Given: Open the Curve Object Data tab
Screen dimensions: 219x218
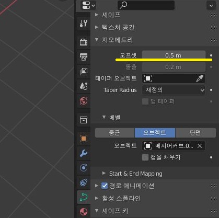Looking at the screenshot, I should tap(84, 197).
